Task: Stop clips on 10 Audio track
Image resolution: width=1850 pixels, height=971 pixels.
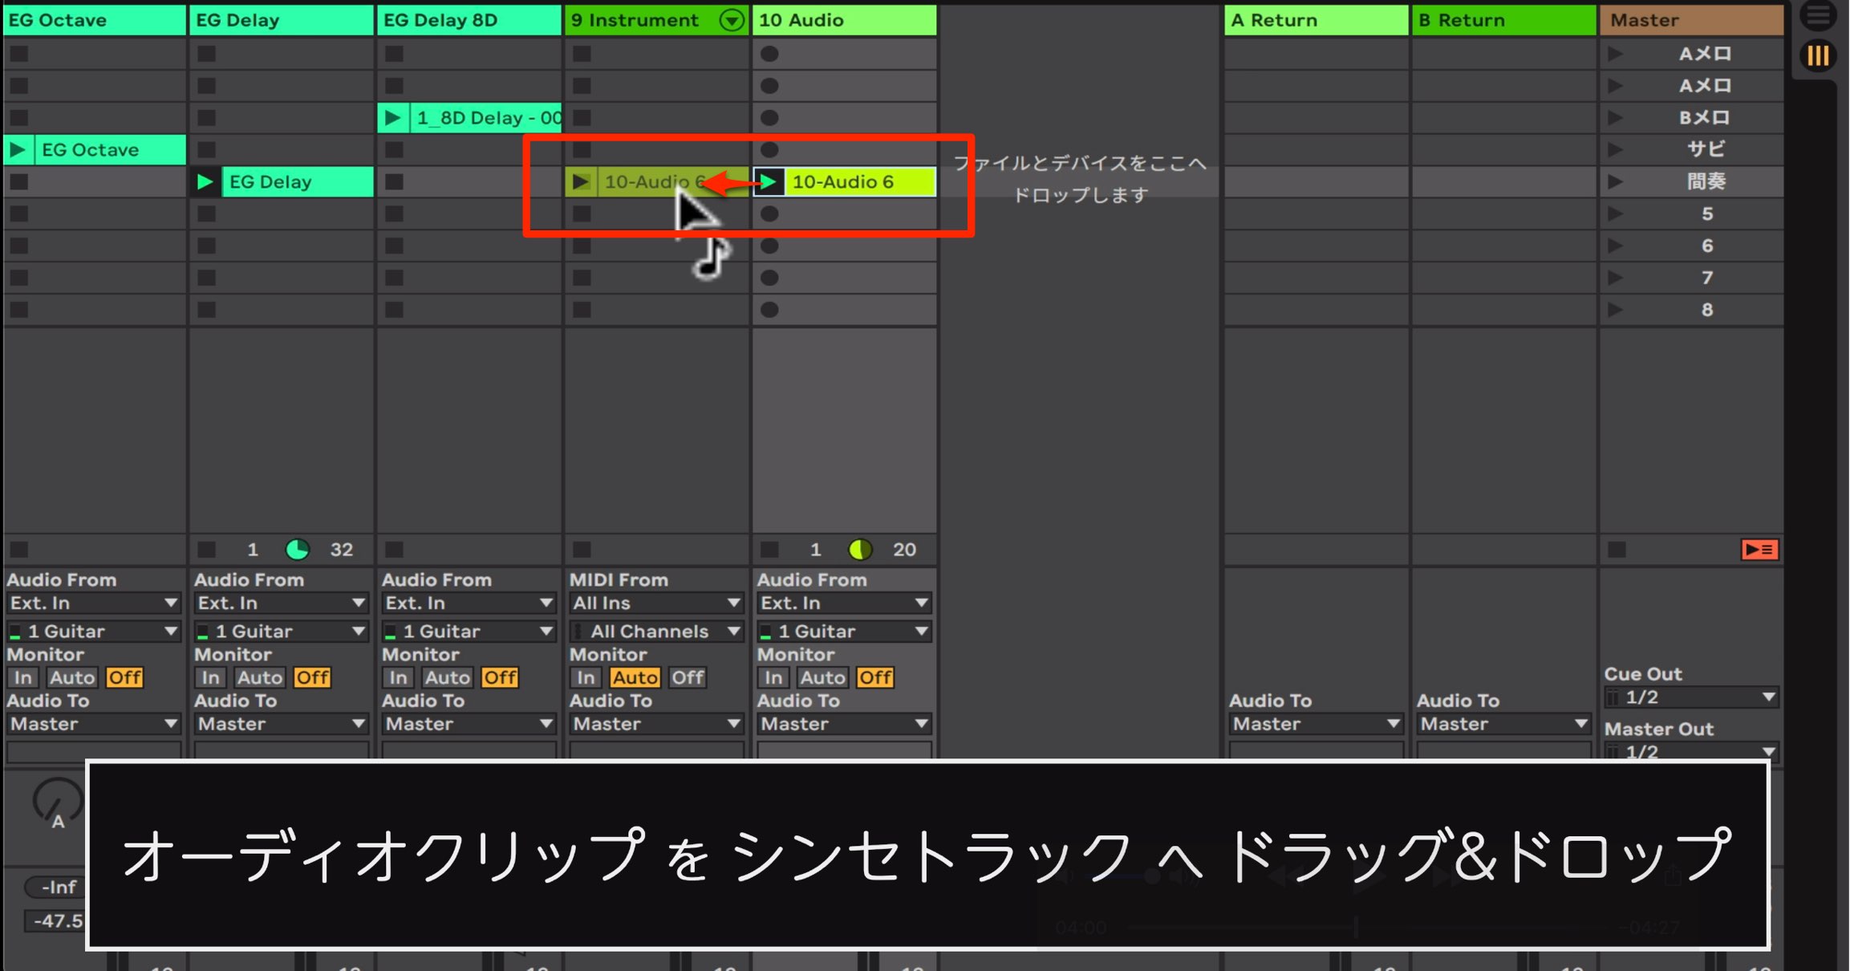Action: click(769, 550)
